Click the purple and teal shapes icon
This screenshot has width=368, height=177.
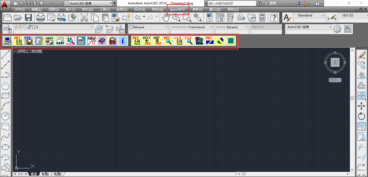coord(199,41)
